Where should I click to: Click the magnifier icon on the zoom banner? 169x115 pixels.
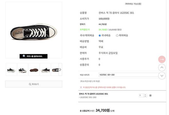24,56
